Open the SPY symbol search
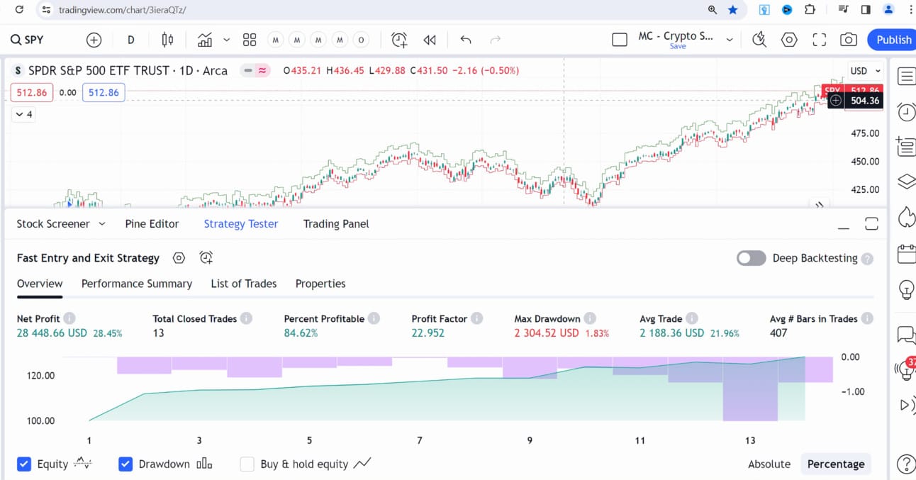916x480 pixels. pyautogui.click(x=27, y=40)
